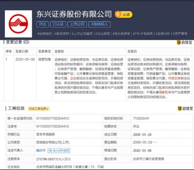This screenshot has height=170, width=194.
Task: Click the 经营状态 value 开业
Action: (x=136, y=127)
